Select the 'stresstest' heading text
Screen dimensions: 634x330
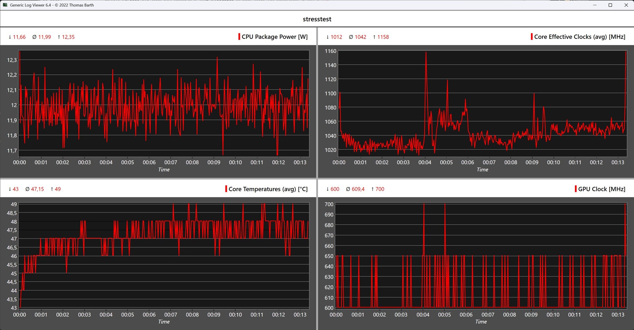(x=317, y=19)
